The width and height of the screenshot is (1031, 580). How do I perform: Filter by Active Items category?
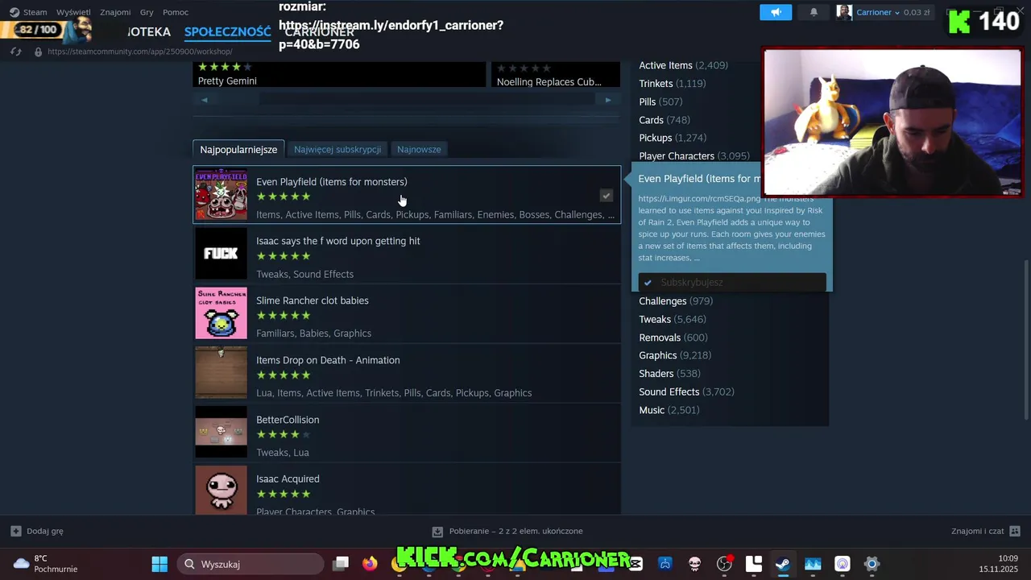(683, 65)
